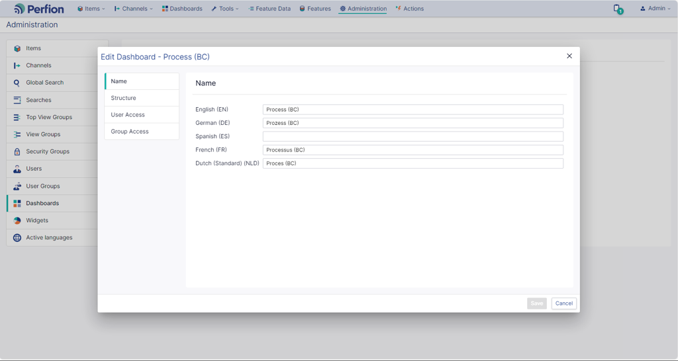This screenshot has height=361, width=678.
Task: Click the Cancel button
Action: (x=564, y=303)
